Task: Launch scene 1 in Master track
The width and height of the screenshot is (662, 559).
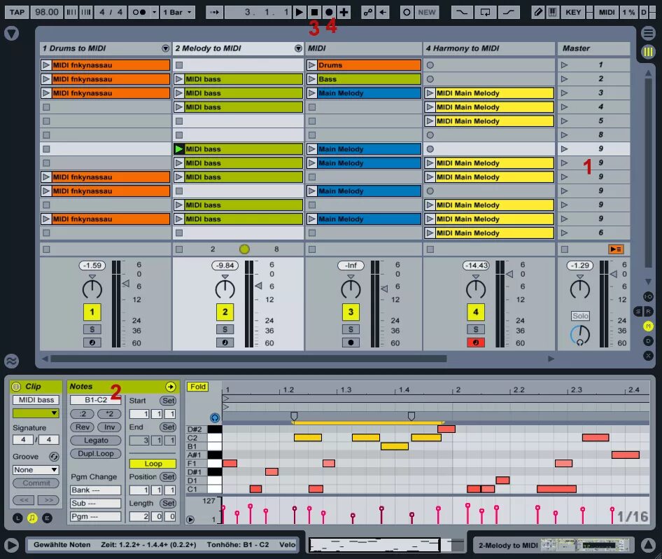Action: tap(565, 65)
